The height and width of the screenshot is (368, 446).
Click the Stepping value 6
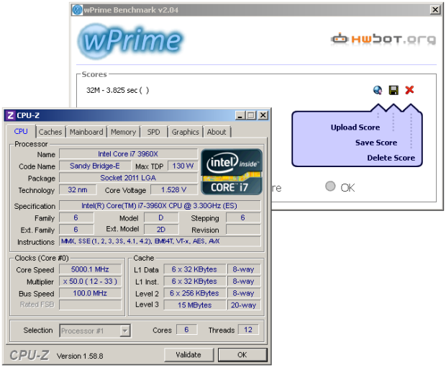coord(243,218)
